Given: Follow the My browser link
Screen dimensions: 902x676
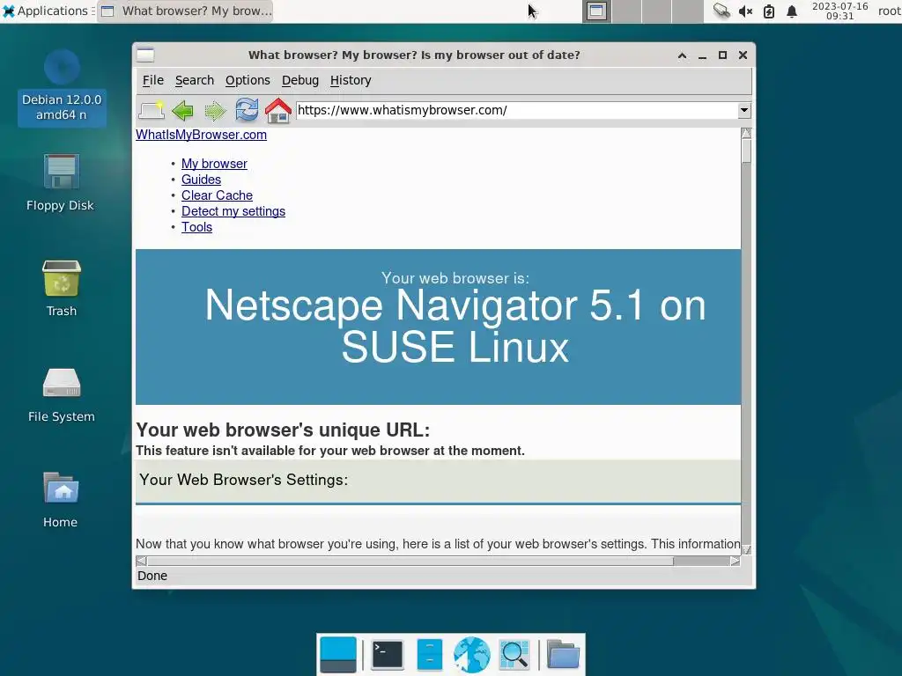Looking at the screenshot, I should [215, 164].
